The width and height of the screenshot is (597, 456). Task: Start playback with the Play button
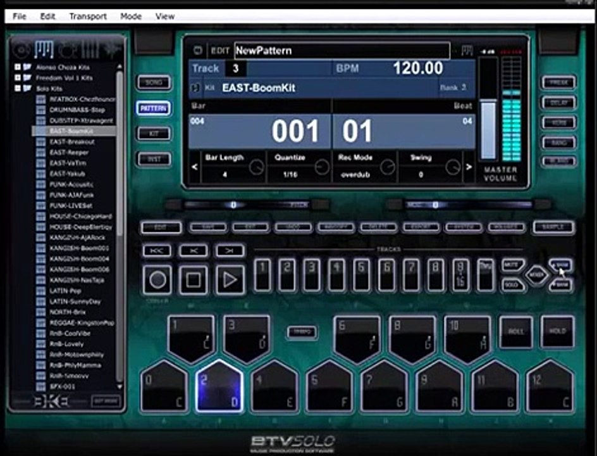point(230,280)
